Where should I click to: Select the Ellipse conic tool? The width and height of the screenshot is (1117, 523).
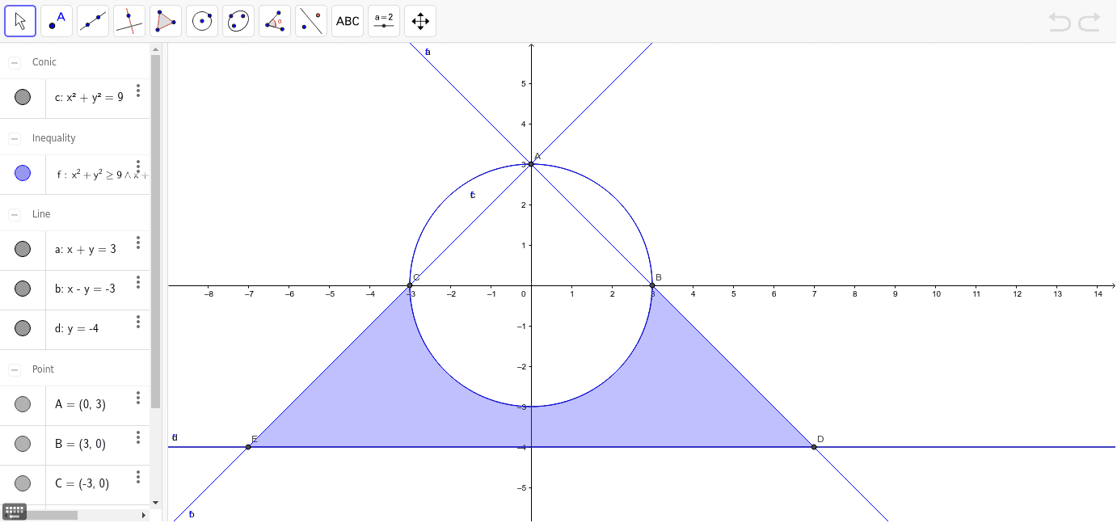[238, 21]
